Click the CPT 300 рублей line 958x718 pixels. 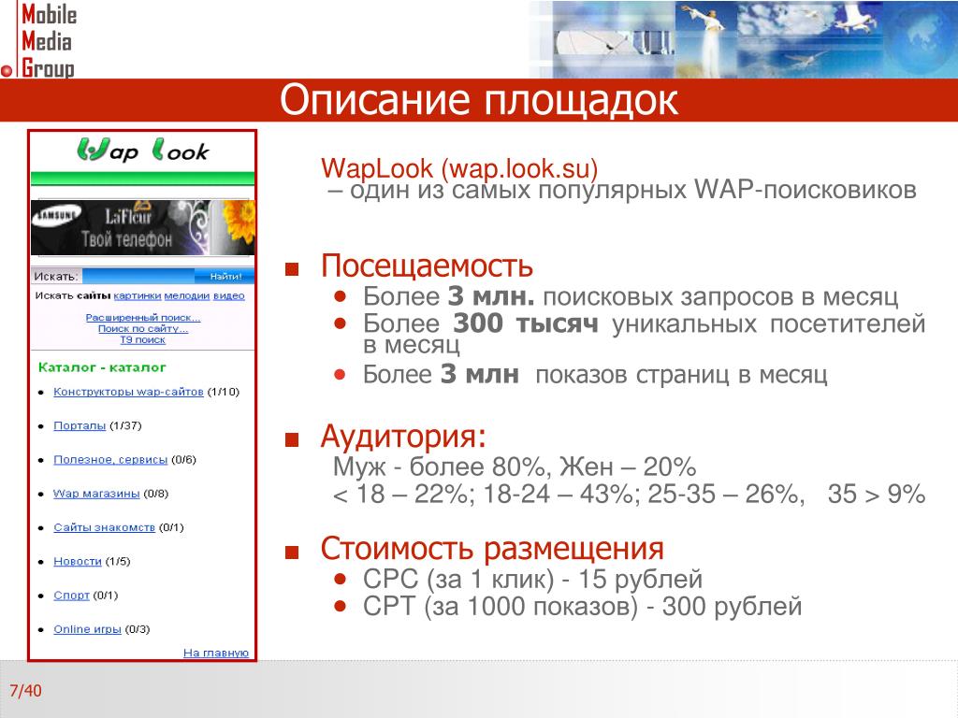pos(582,606)
